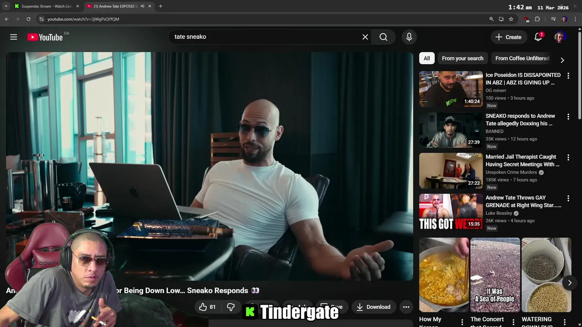Select the From your search chip
582x327 pixels.
click(462, 58)
